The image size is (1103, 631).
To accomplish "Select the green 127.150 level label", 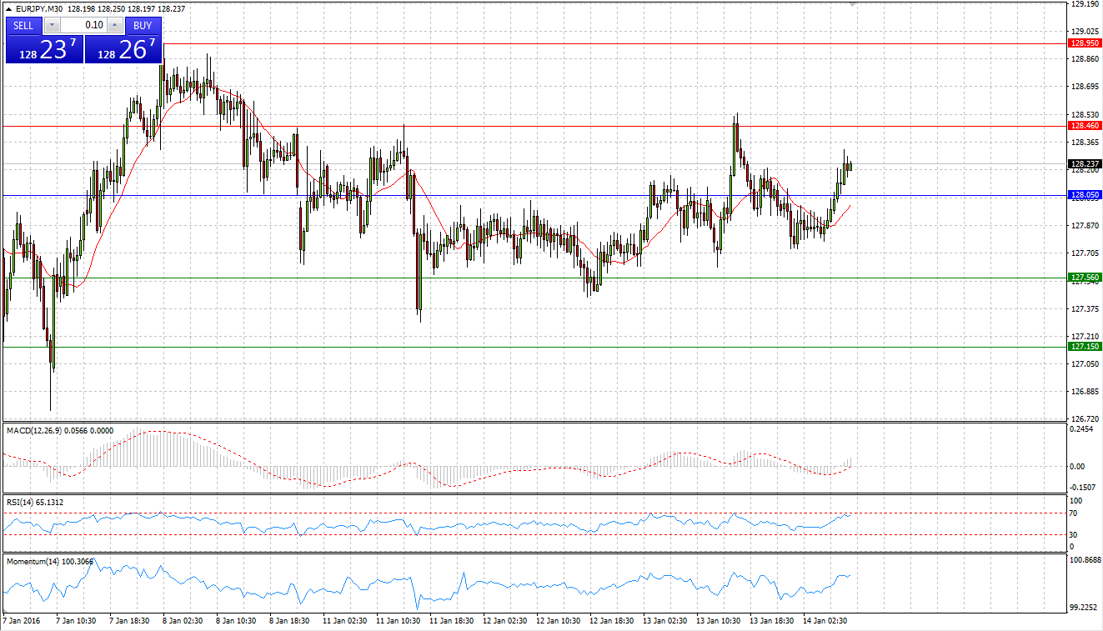I will (1085, 347).
